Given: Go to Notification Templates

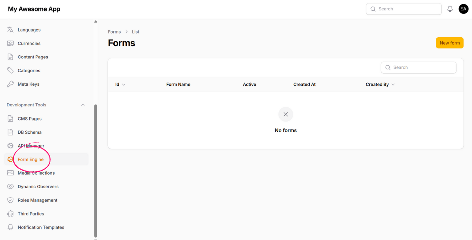Looking at the screenshot, I should [x=41, y=227].
